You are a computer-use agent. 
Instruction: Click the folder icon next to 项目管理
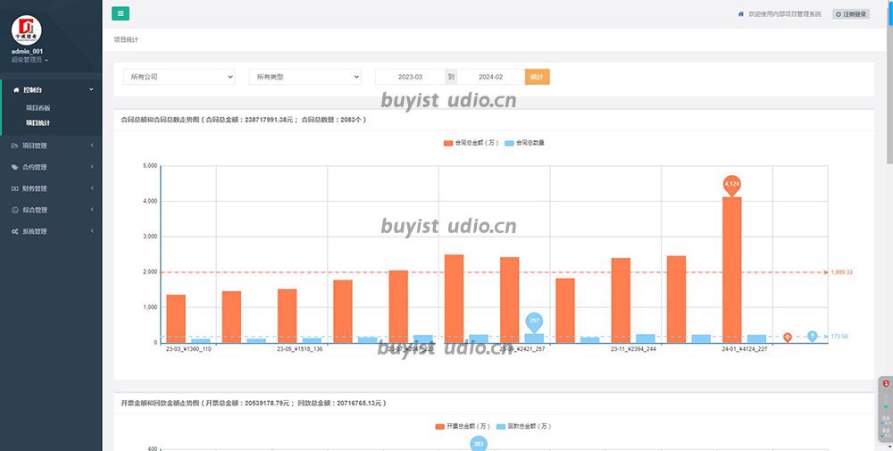point(14,146)
